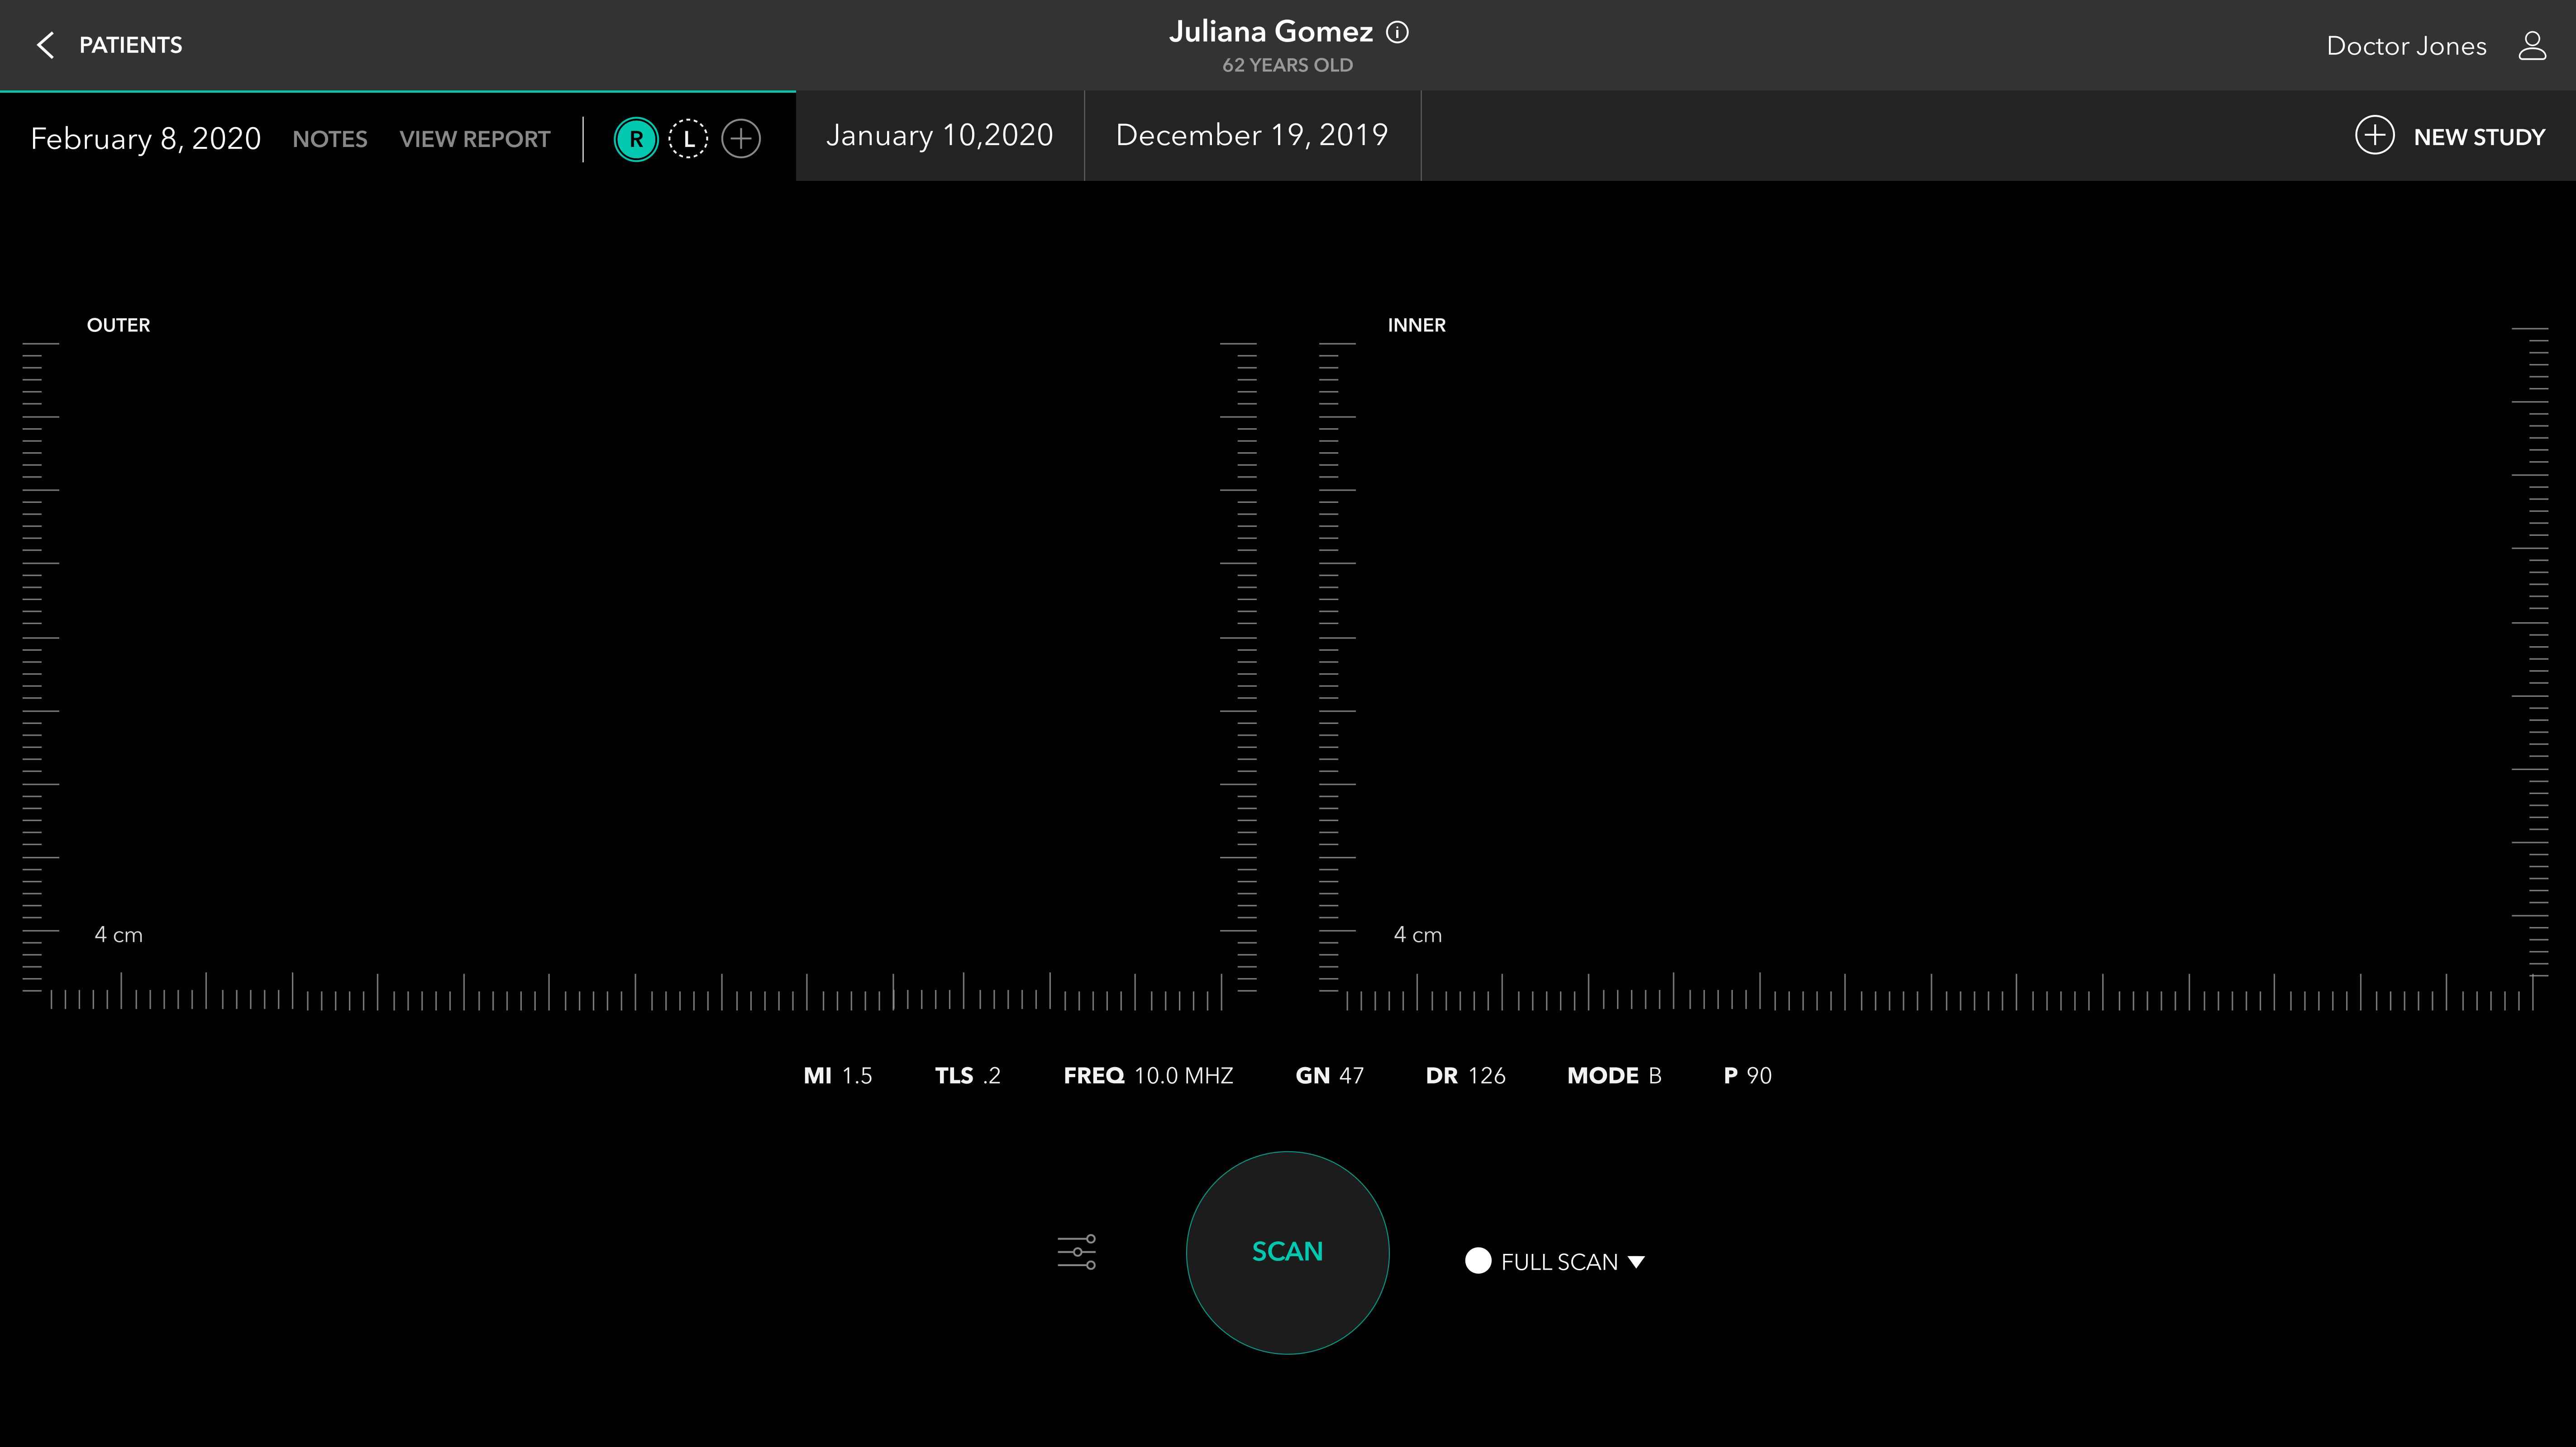Switch to the December 19, 2019 study tab
This screenshot has width=2576, height=1447.
tap(1251, 136)
